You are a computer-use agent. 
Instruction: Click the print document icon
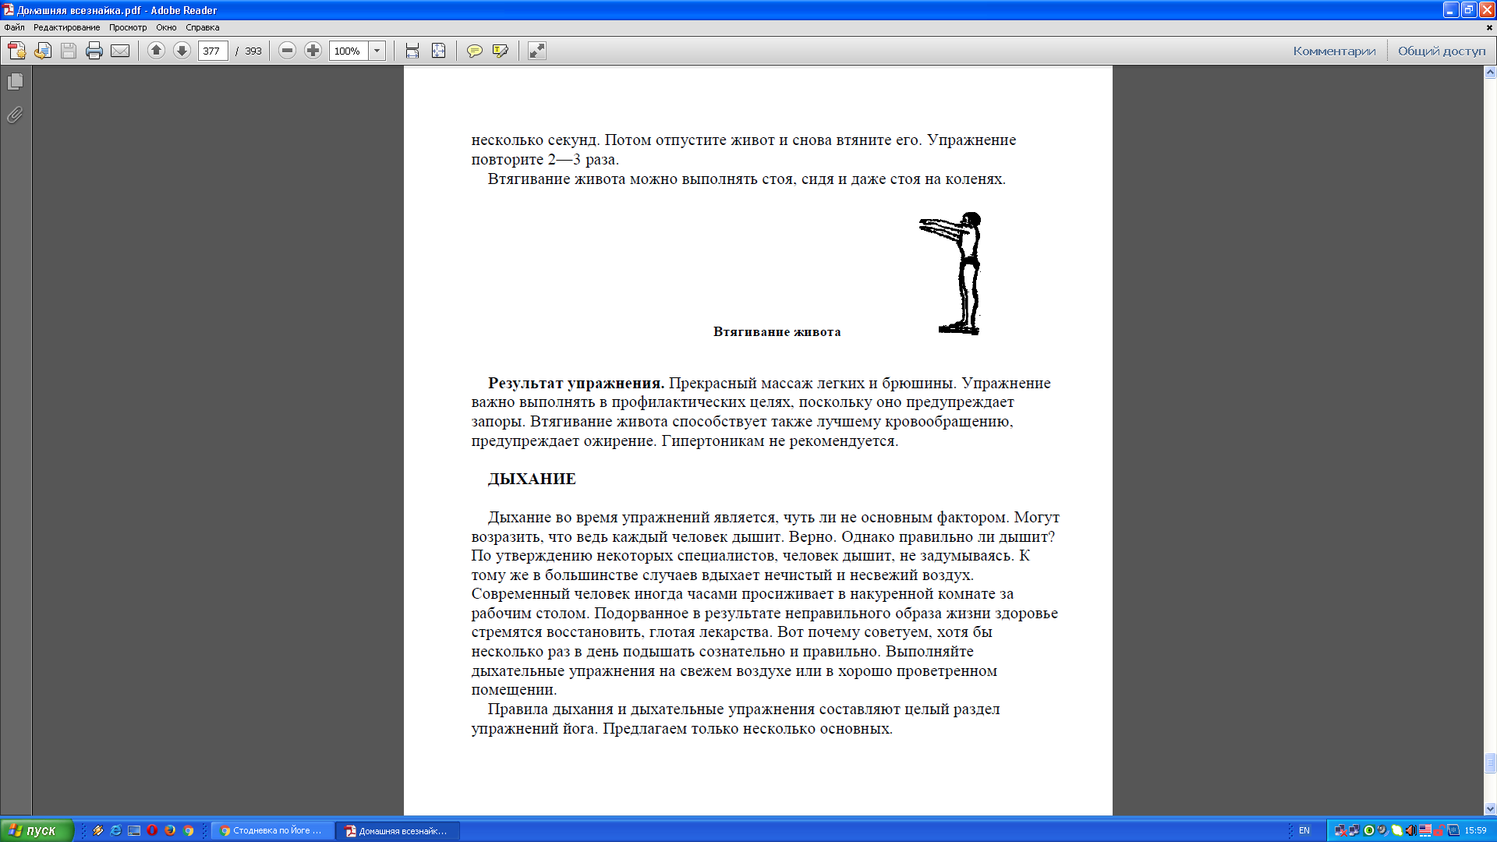[x=94, y=51]
